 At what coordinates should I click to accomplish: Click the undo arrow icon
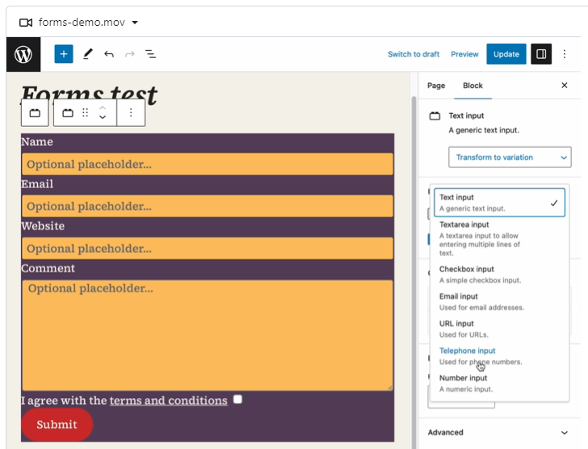[x=108, y=54]
